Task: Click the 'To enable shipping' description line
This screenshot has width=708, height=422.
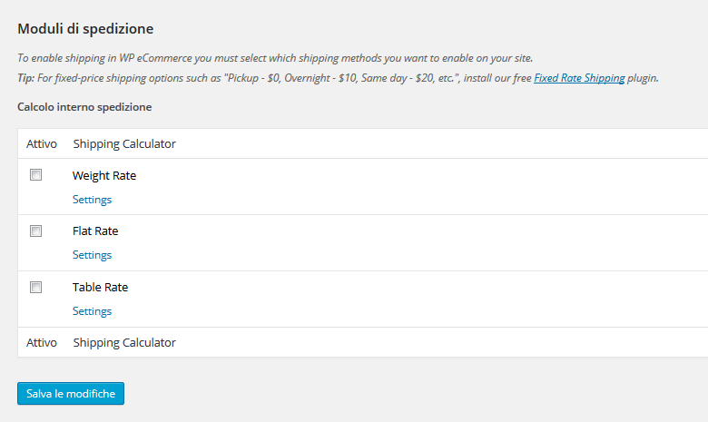Action: (275, 58)
